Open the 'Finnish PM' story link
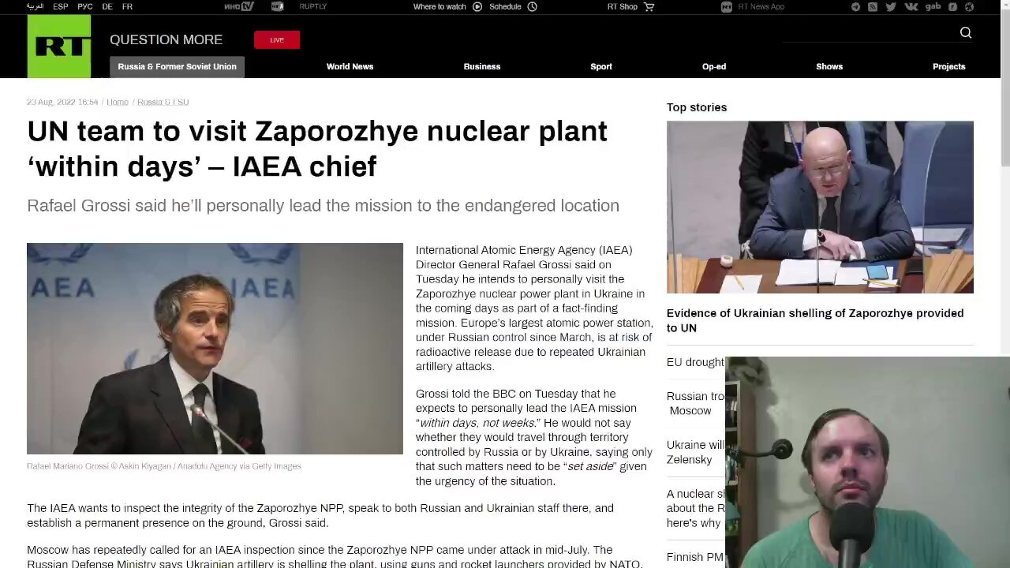Viewport: 1010px width, 568px height. tap(695, 557)
